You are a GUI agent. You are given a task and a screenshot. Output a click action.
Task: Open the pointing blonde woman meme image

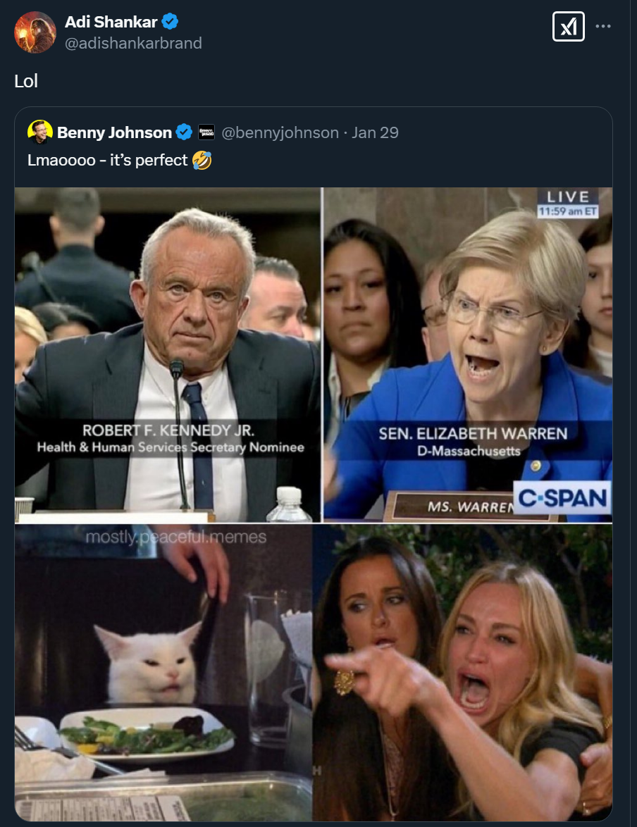pos(463,673)
